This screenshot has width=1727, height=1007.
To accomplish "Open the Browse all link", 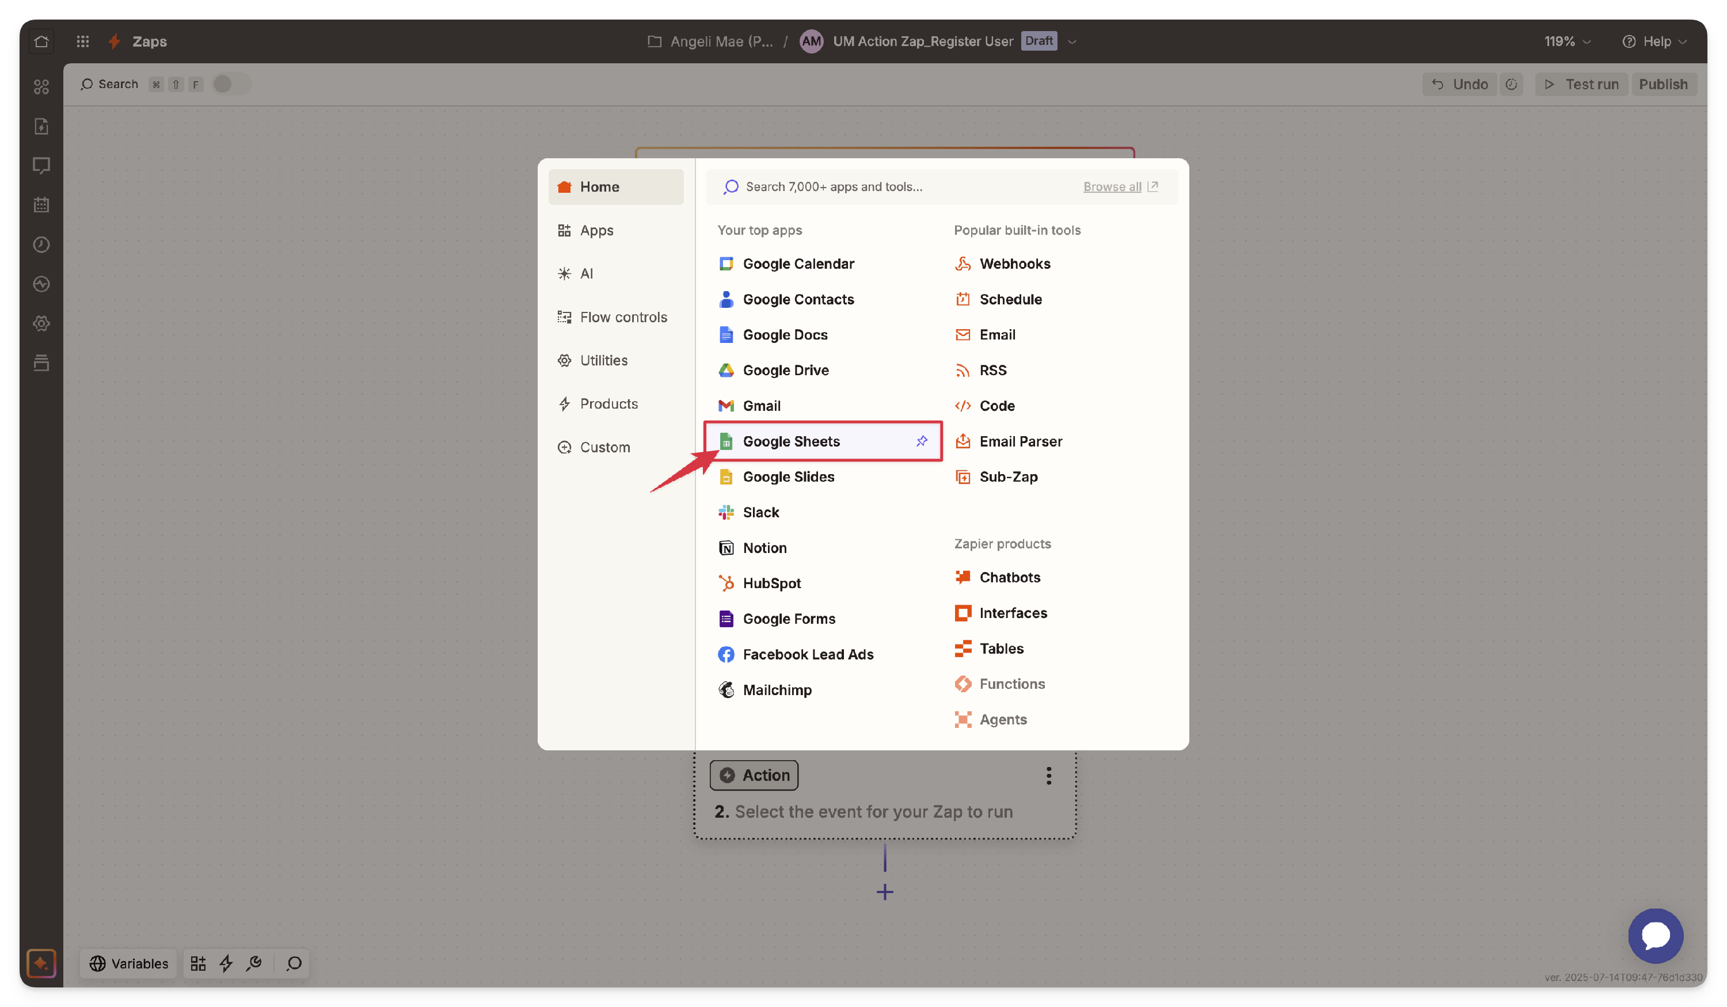I will pyautogui.click(x=1120, y=186).
